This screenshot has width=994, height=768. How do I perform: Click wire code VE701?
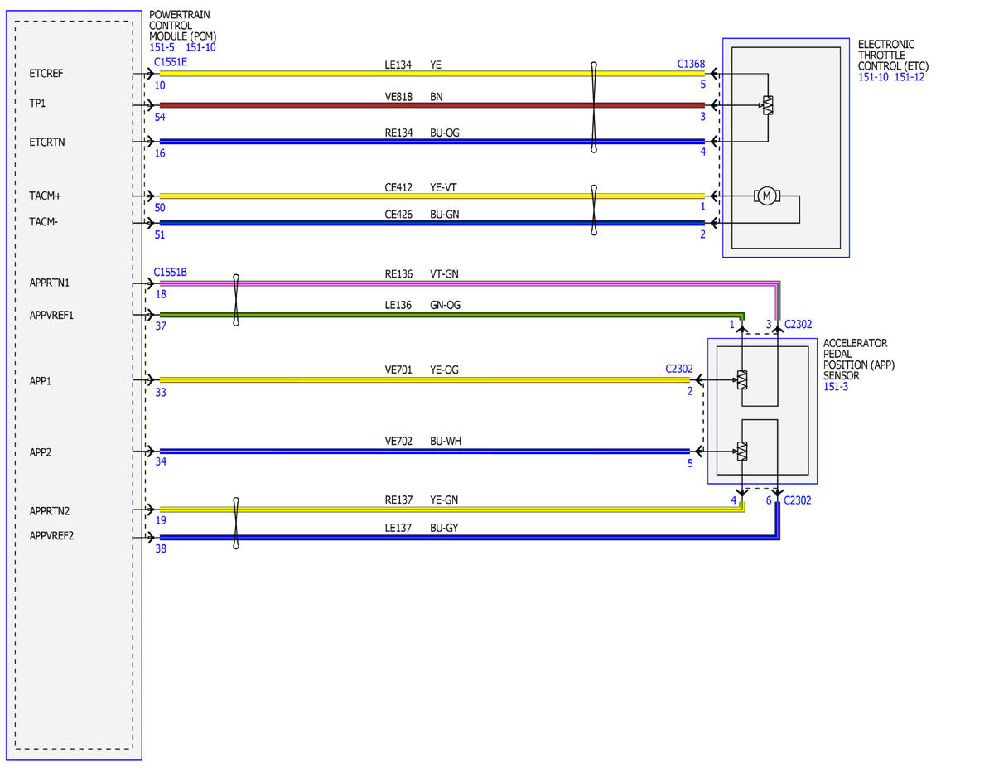398,370
